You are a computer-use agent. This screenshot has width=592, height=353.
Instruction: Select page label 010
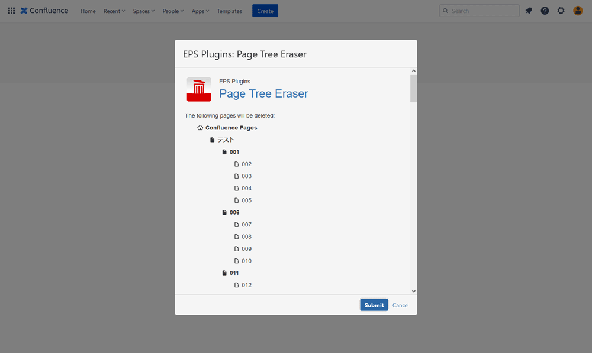246,261
